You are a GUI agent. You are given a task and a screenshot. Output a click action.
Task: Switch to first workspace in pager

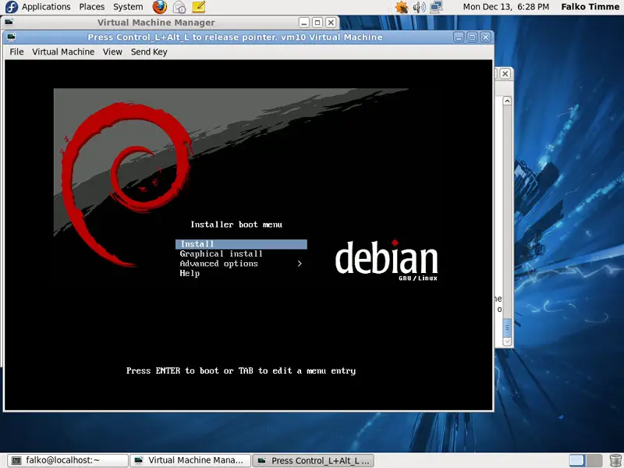[x=577, y=460]
